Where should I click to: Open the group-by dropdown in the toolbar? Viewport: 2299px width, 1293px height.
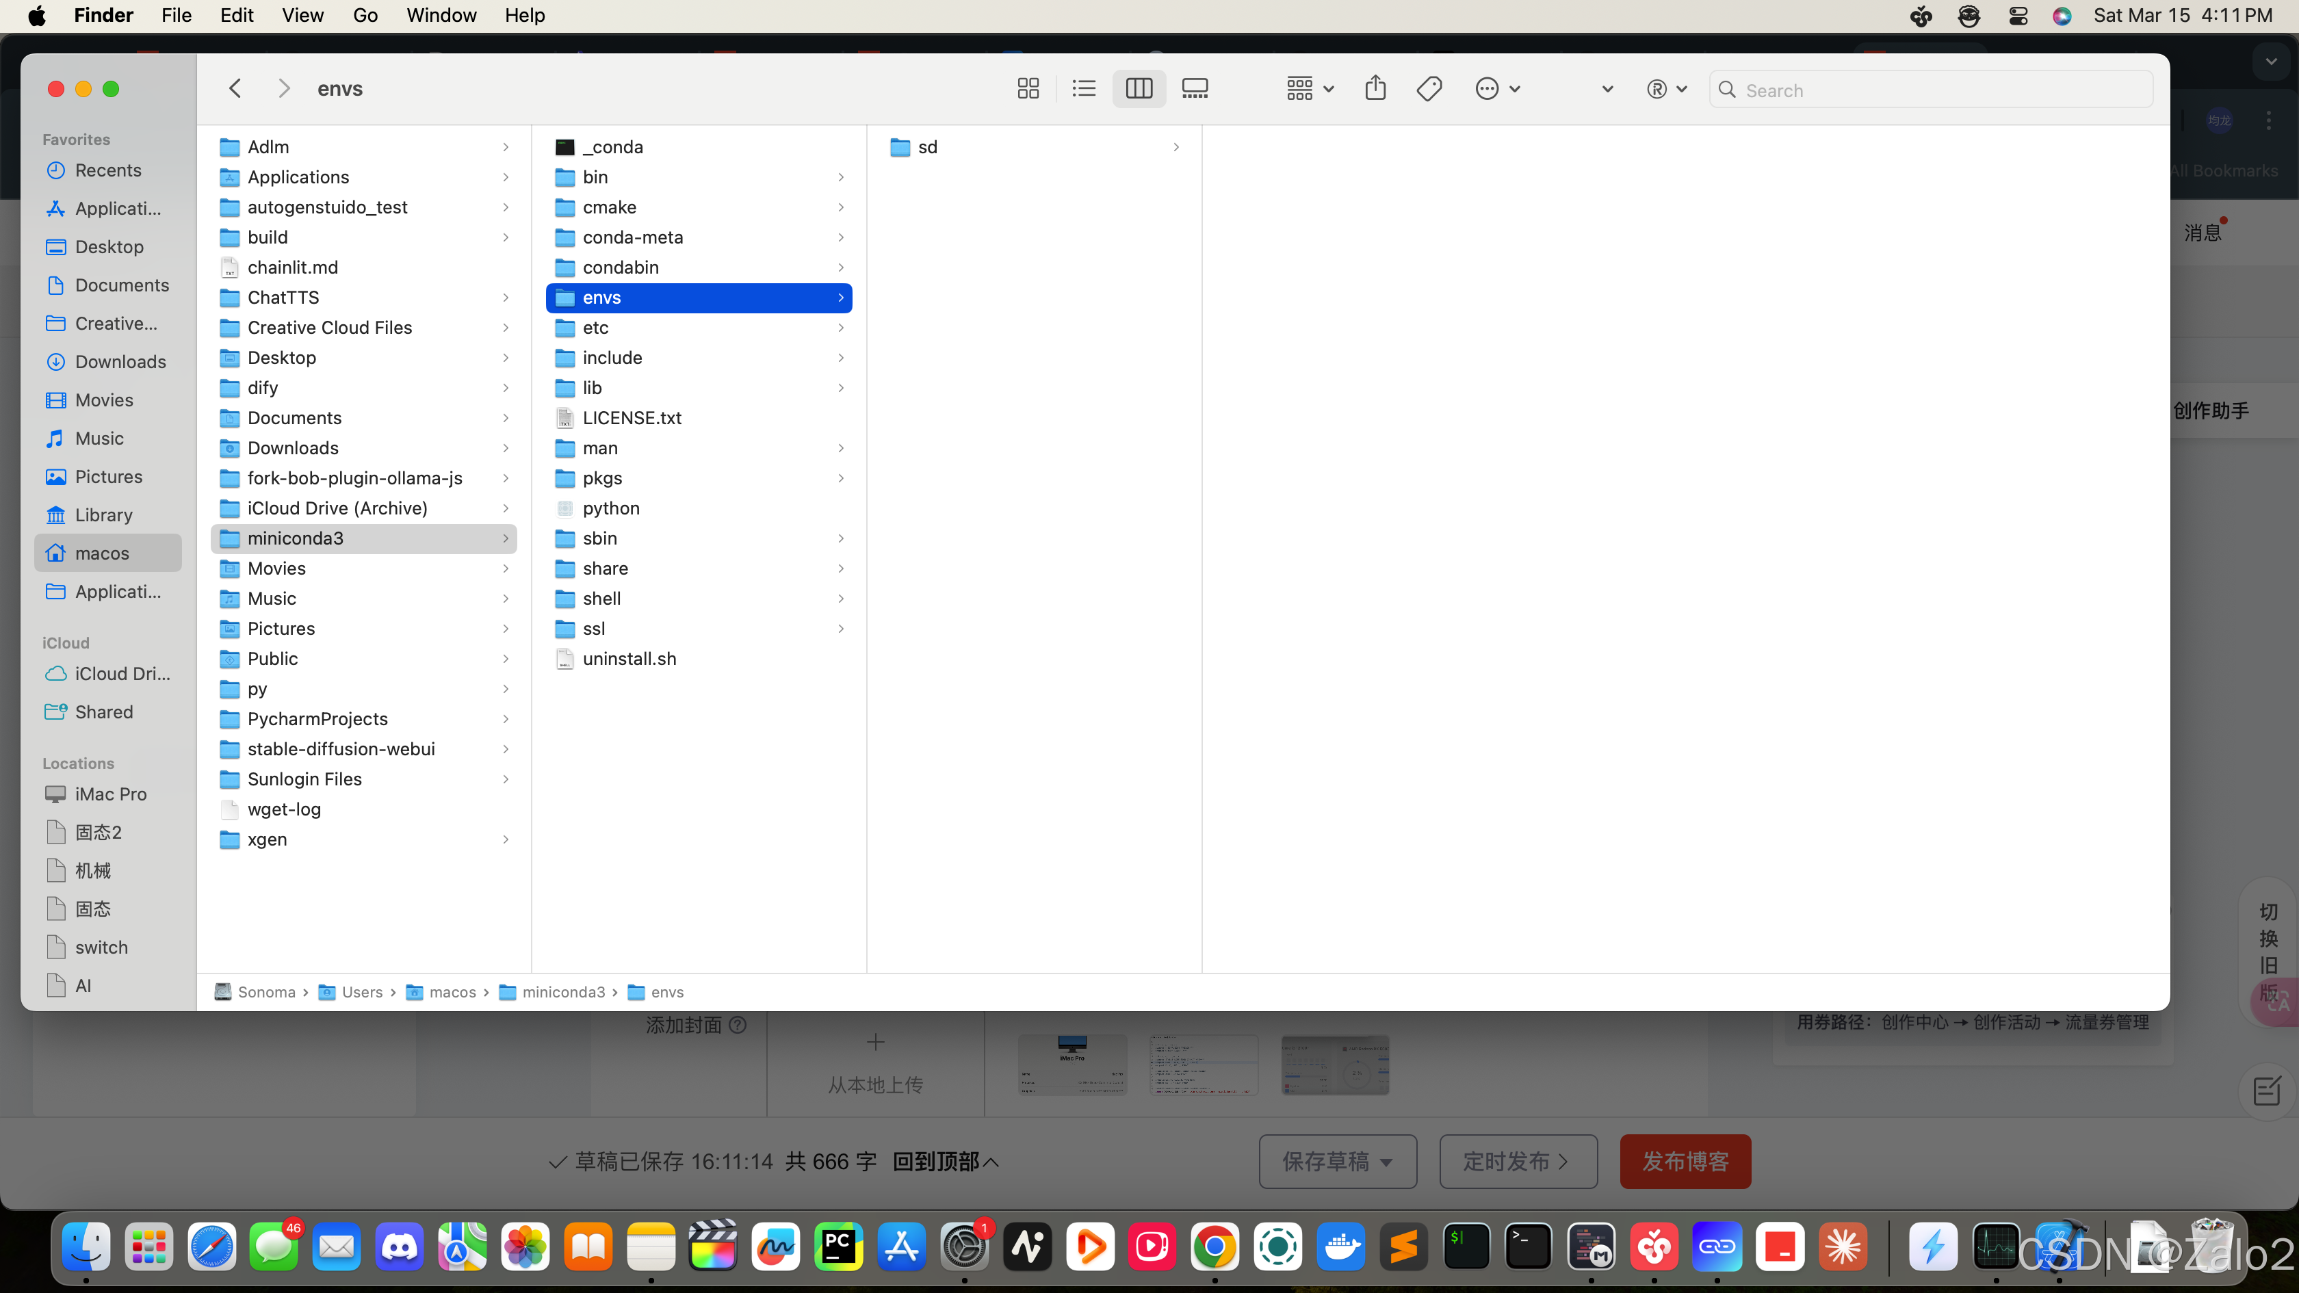point(1308,88)
